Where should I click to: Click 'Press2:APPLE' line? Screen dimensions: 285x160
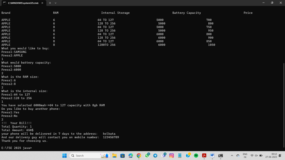pyautogui.click(x=12, y=55)
